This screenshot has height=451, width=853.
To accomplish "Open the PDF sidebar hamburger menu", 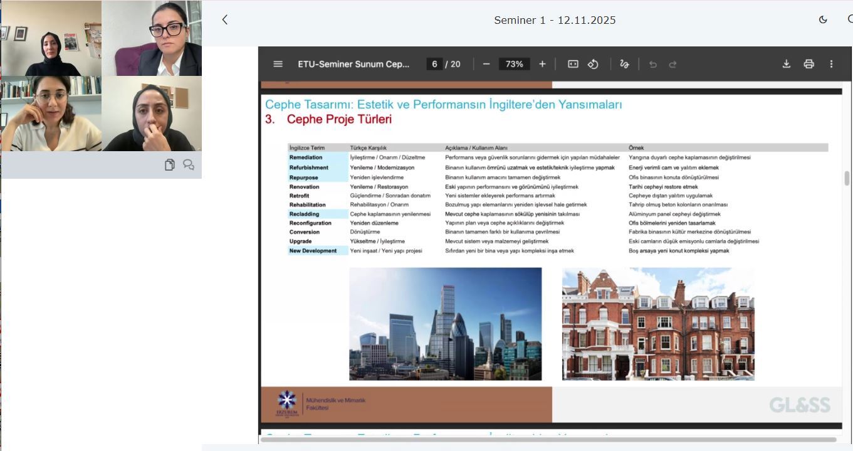I will (x=278, y=64).
